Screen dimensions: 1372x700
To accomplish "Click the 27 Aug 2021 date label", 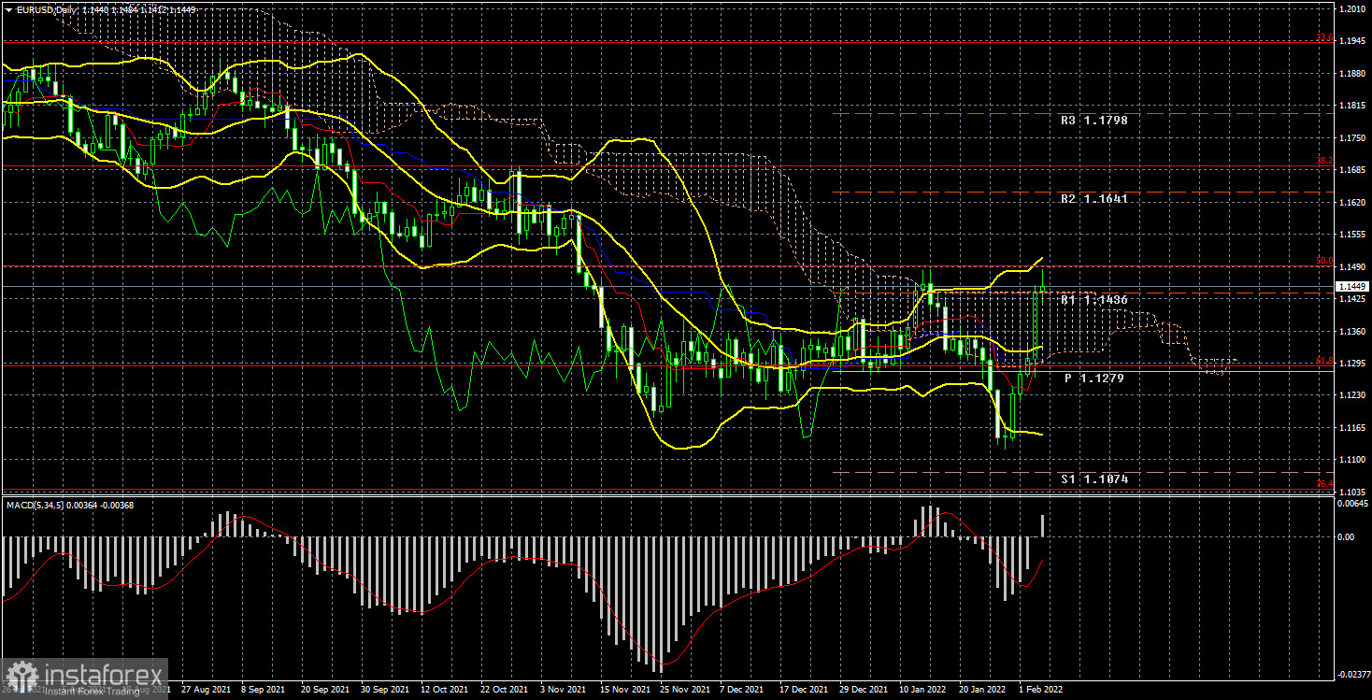I will pos(204,688).
